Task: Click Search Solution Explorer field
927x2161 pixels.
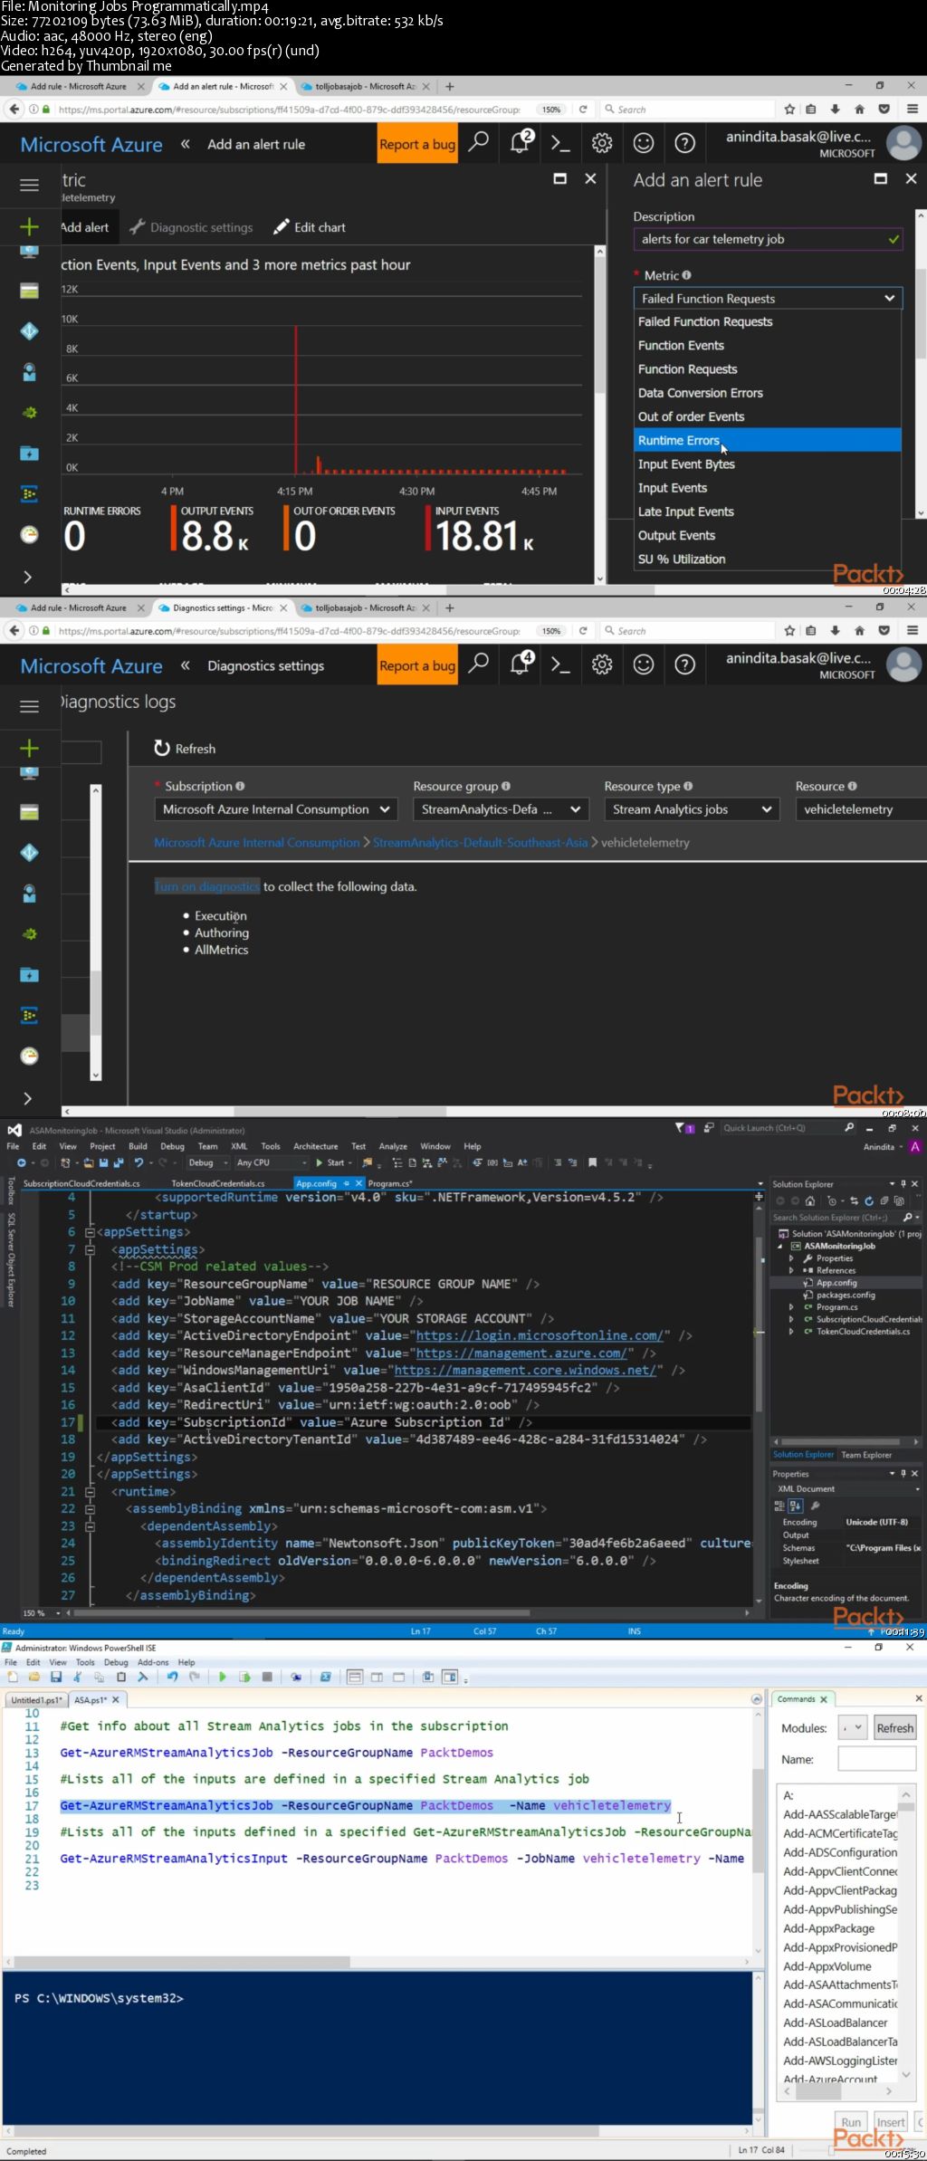Action: [846, 1218]
